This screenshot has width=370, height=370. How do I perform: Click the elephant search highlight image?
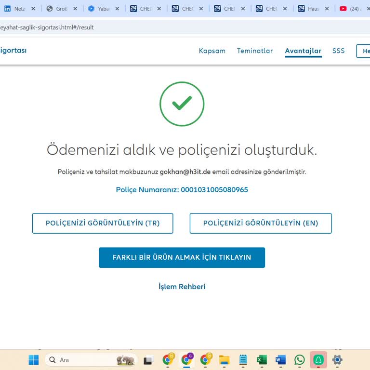tap(126, 360)
